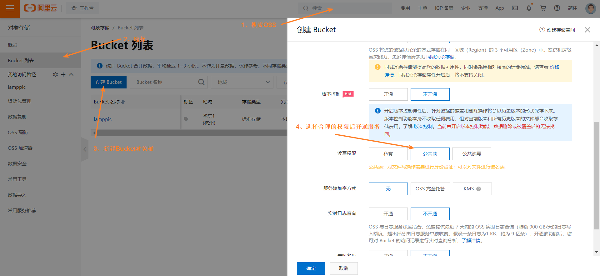Open the 支持 support menu
Viewport: 600px width, 276px height.
pos(483,8)
